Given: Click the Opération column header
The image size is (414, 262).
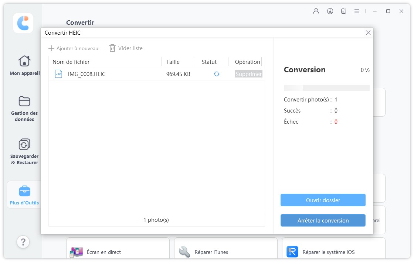Looking at the screenshot, I should [247, 62].
